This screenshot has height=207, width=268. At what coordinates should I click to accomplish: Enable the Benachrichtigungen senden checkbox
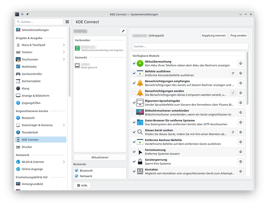(x=134, y=93)
